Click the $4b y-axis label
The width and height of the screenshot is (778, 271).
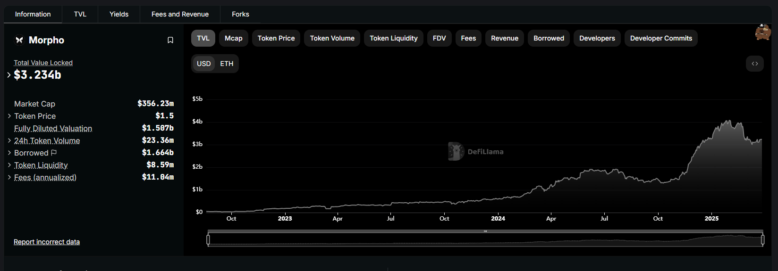(197, 121)
